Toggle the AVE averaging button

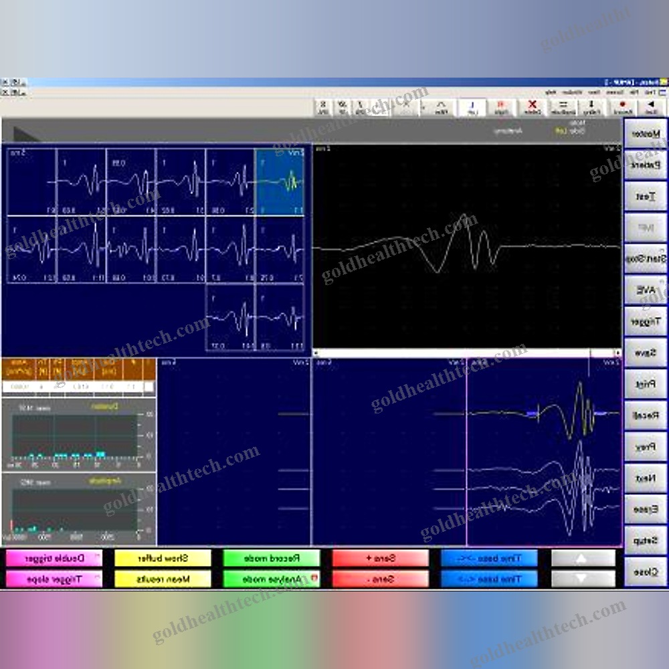pos(645,290)
